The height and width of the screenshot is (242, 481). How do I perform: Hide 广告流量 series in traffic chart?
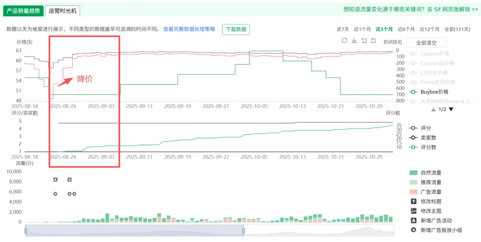tap(425, 192)
